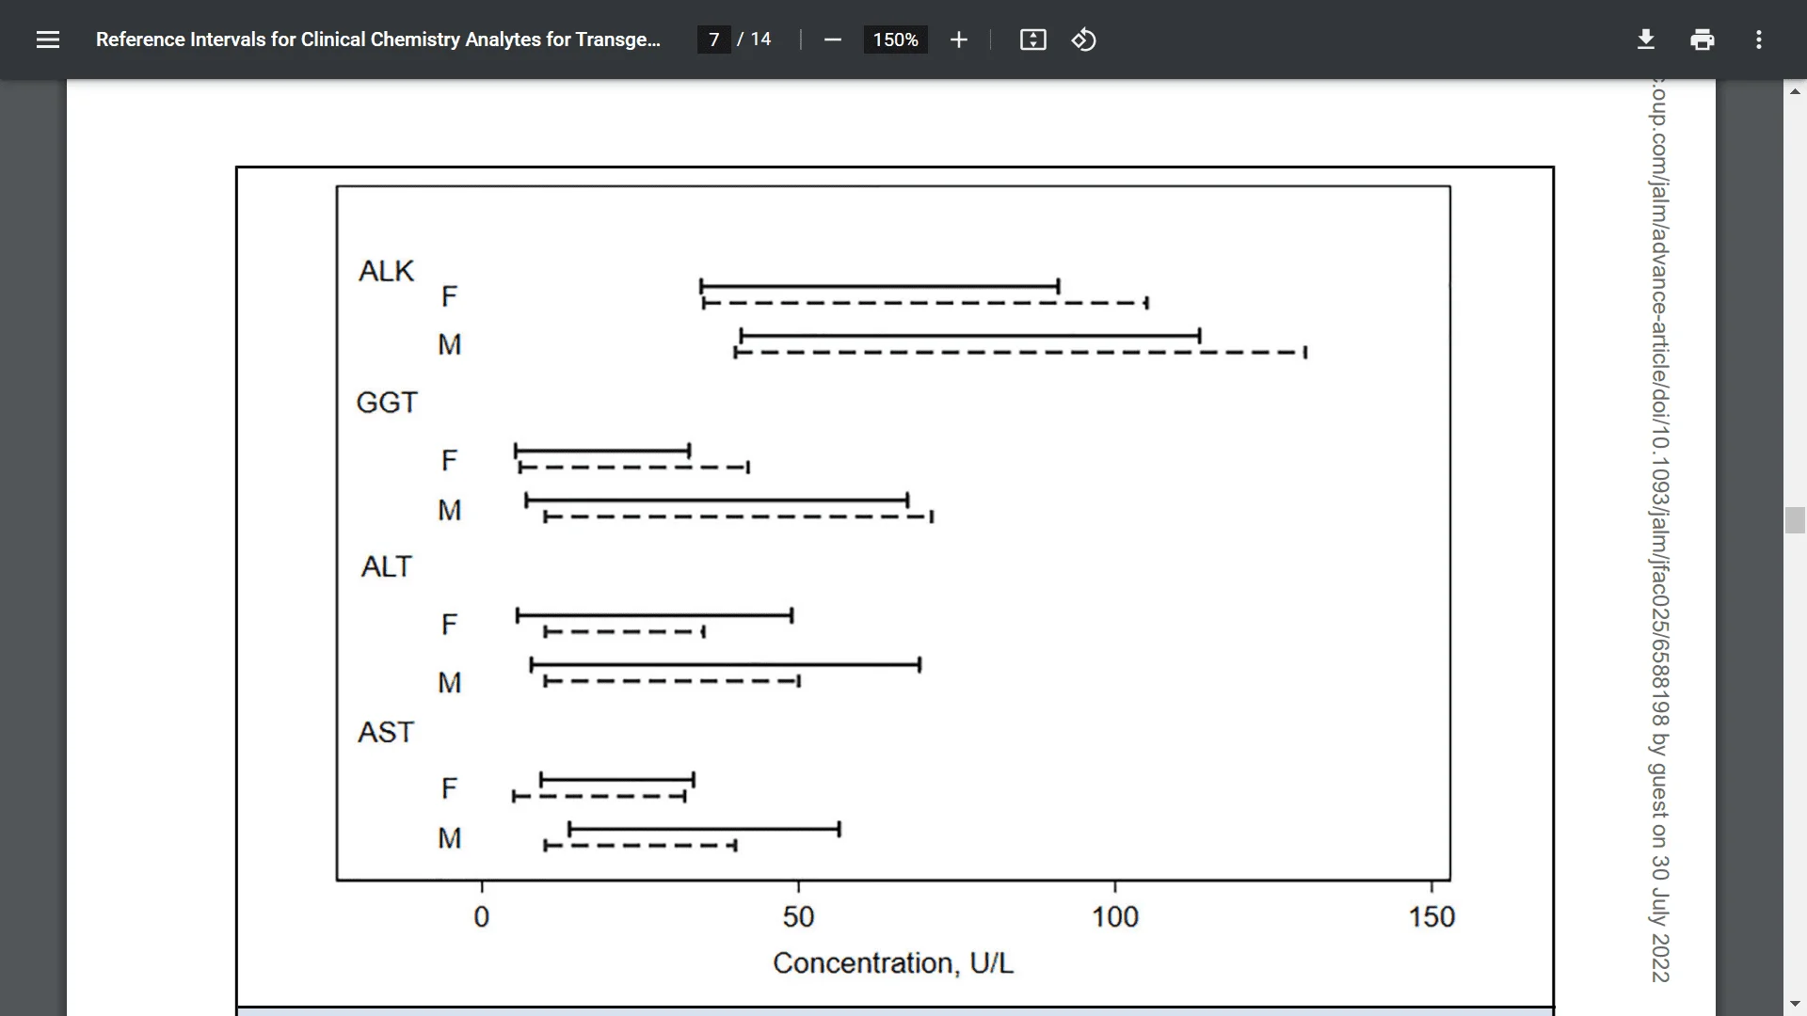Image resolution: width=1807 pixels, height=1016 pixels.
Task: Click the F label under AST
Action: coord(449,788)
